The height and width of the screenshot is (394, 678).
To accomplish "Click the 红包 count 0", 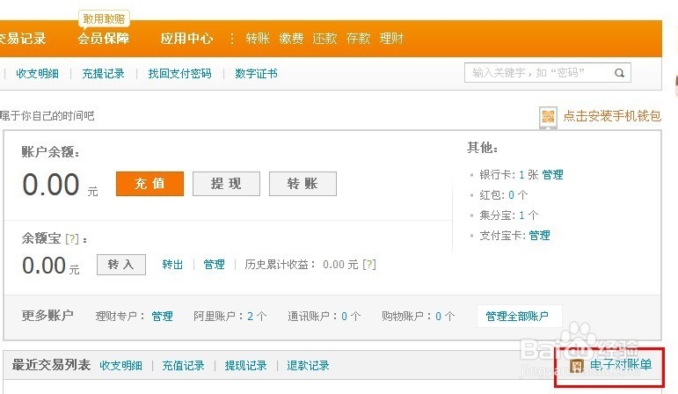I will tap(512, 195).
